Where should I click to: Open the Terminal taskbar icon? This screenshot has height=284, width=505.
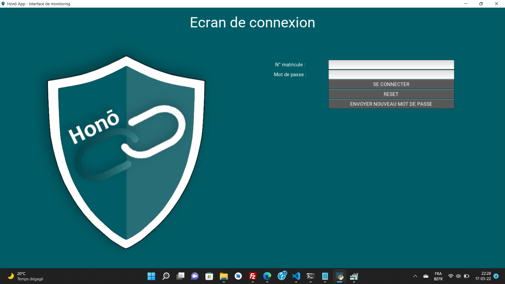(310, 276)
